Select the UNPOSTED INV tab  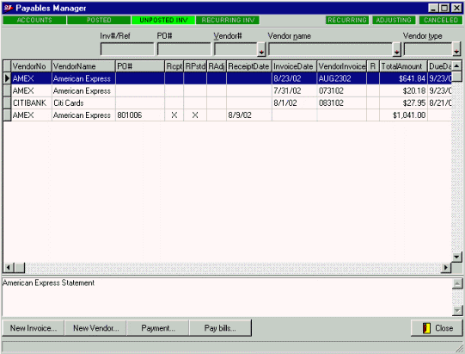point(163,20)
